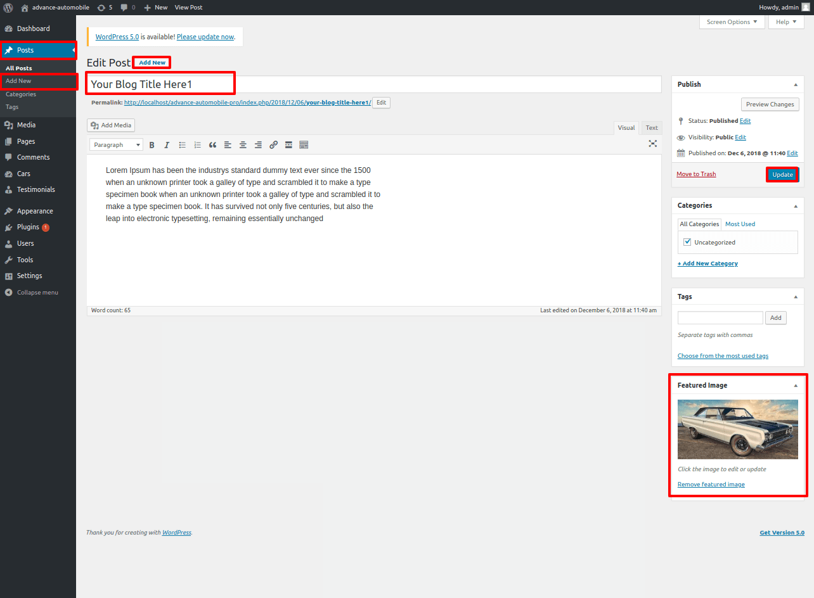
Task: Enter distraction-free writing mode
Action: click(x=652, y=144)
